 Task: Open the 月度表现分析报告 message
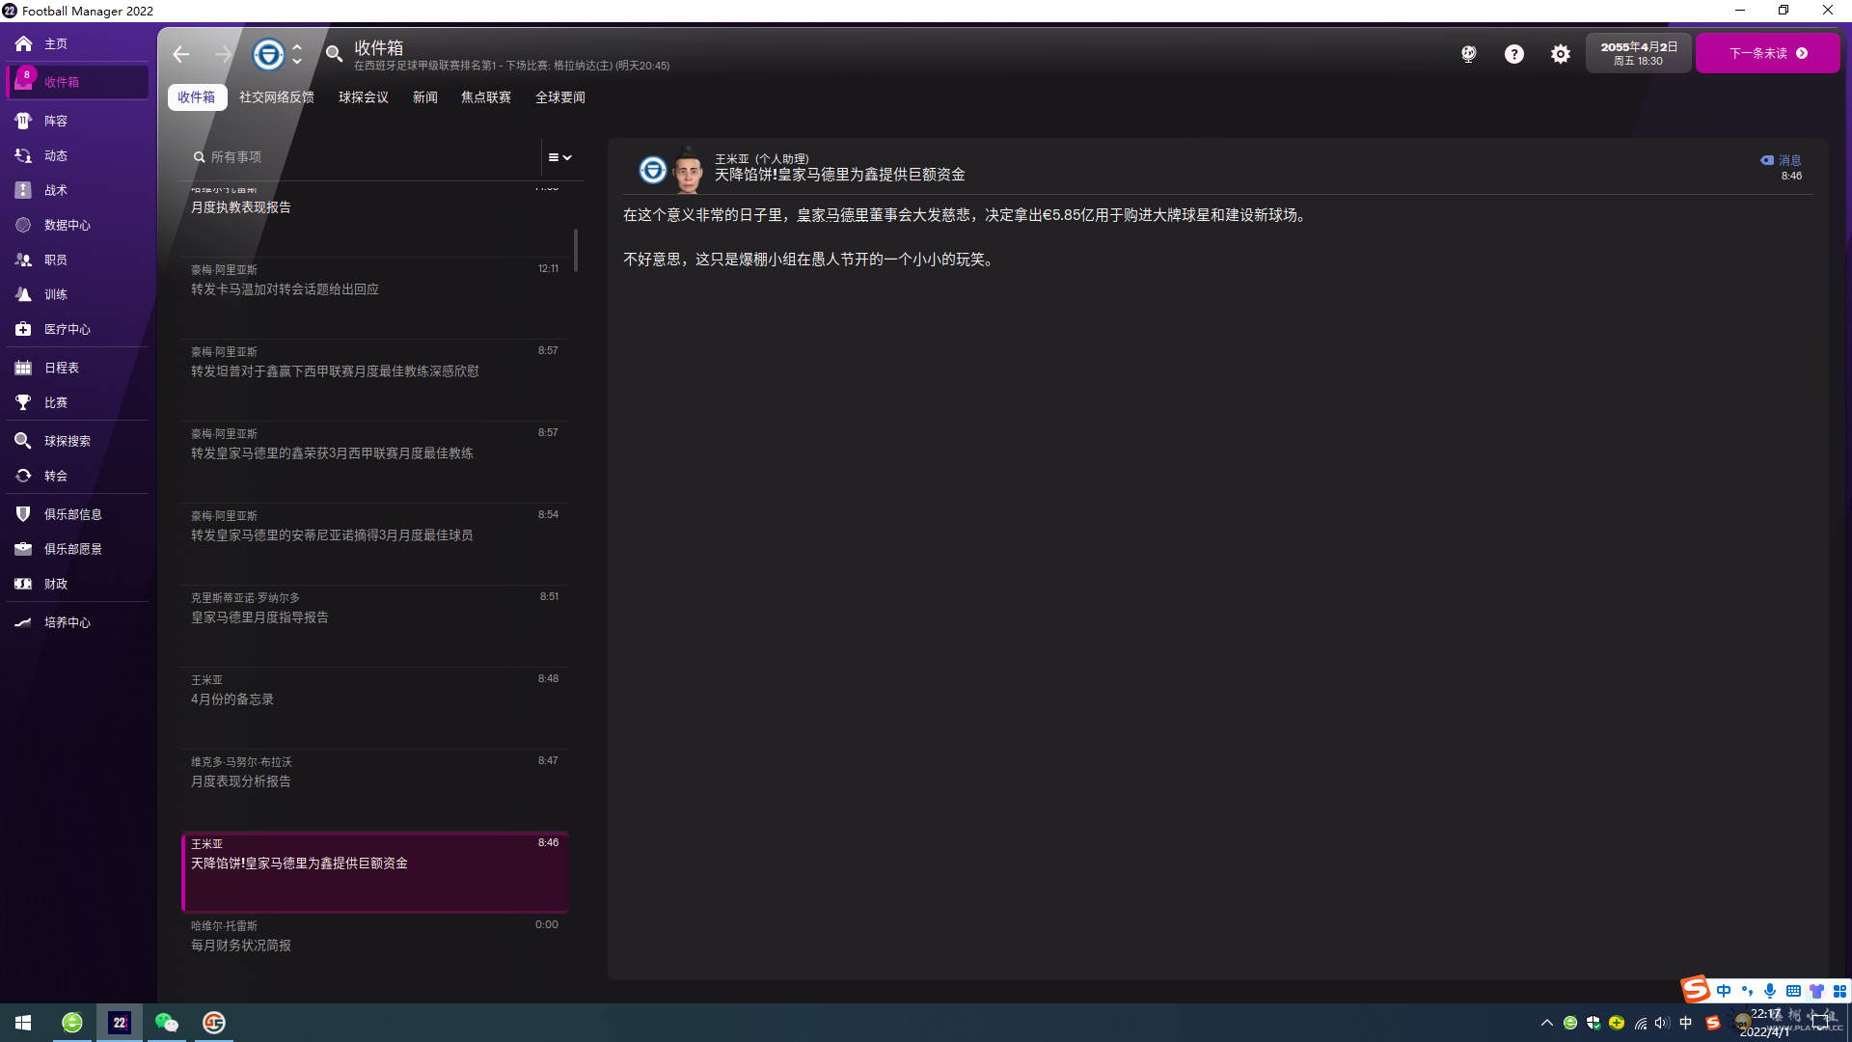pos(376,789)
